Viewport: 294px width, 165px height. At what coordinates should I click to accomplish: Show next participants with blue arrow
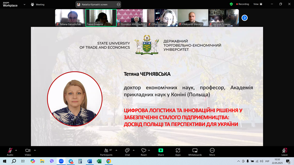click(x=245, y=18)
